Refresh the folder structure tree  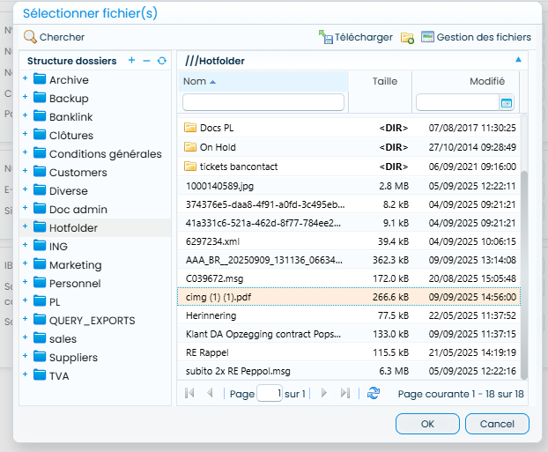click(162, 61)
